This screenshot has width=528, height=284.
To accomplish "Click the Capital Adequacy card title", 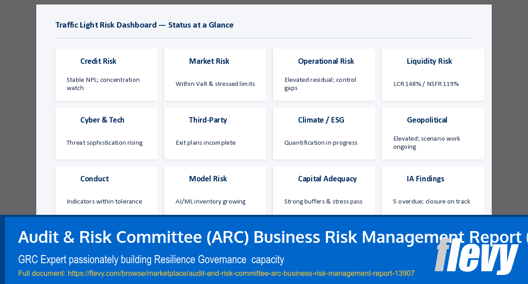I will point(328,179).
